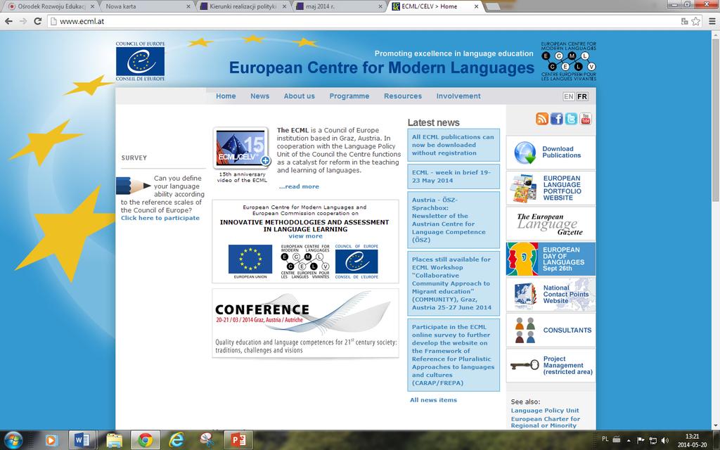720x450 pixels.
Task: Open European Day of Languages banner
Action: (x=551, y=259)
